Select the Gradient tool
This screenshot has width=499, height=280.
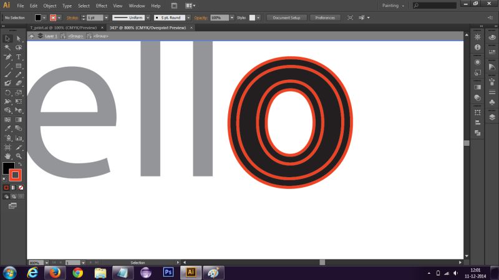coord(19,120)
